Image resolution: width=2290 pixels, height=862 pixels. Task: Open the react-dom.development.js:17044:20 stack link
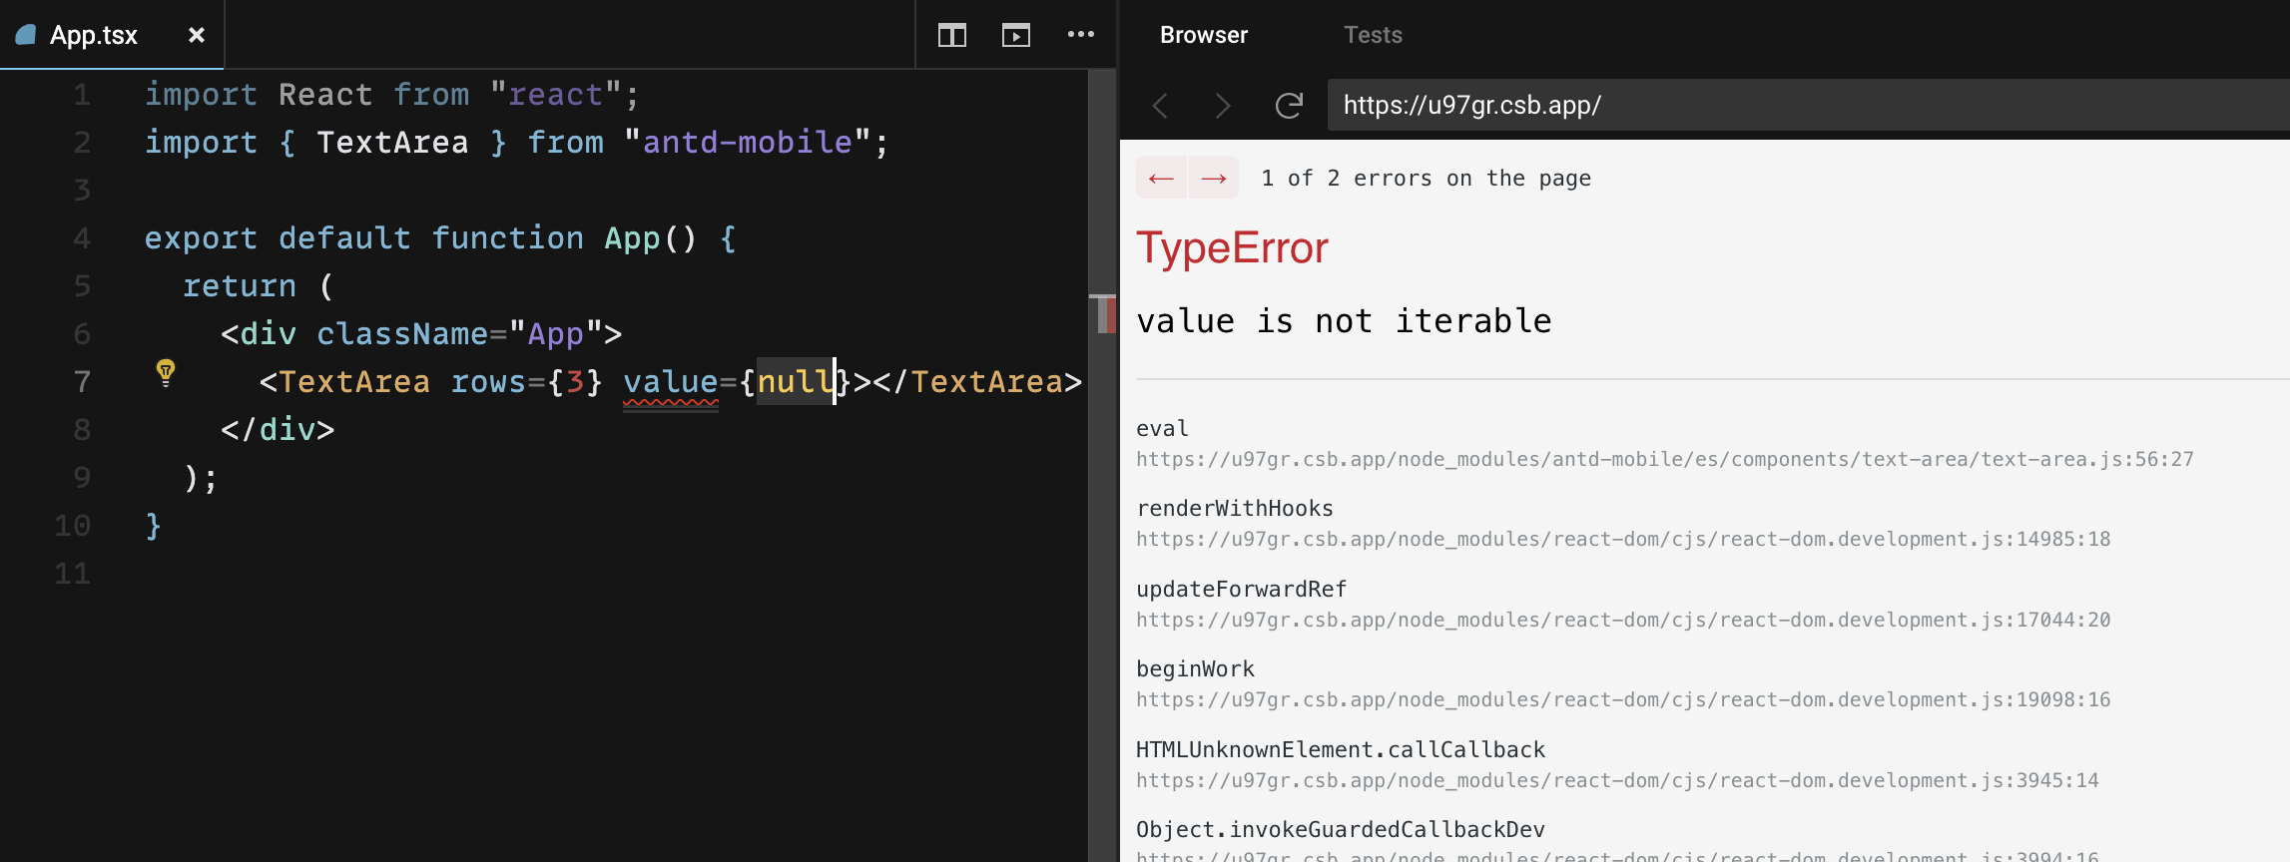coord(1623,620)
